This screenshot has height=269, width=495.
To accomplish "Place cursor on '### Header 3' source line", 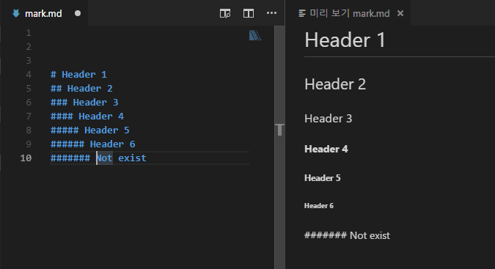I will pos(84,102).
